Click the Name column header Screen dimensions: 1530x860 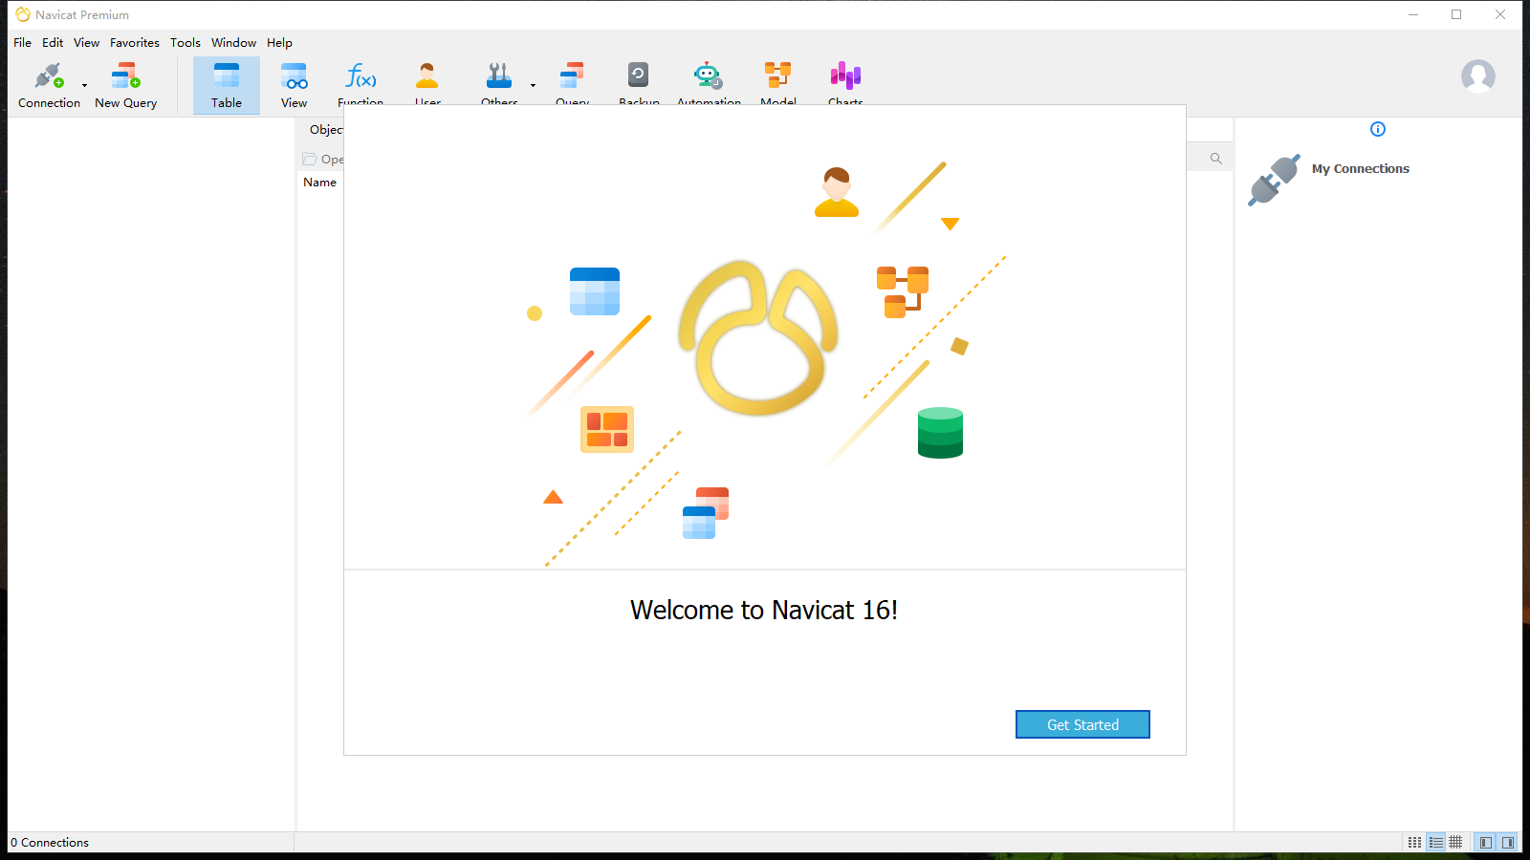click(320, 183)
